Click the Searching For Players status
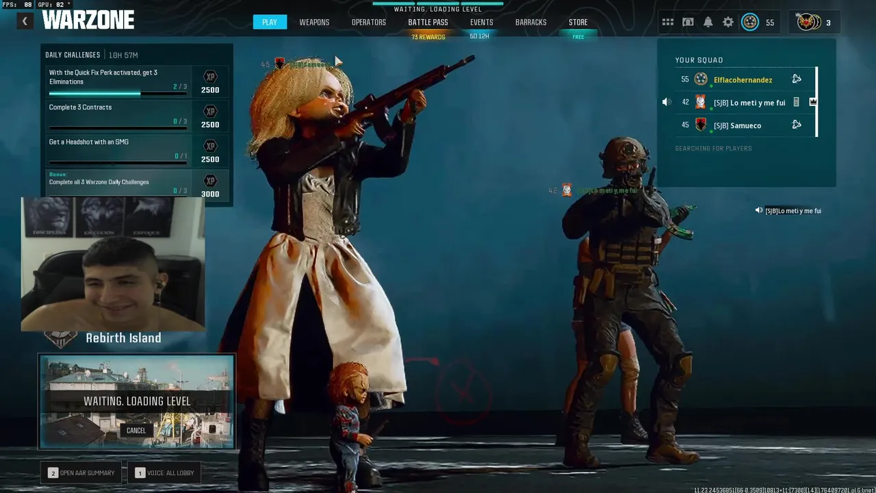This screenshot has height=493, width=876. click(x=713, y=148)
